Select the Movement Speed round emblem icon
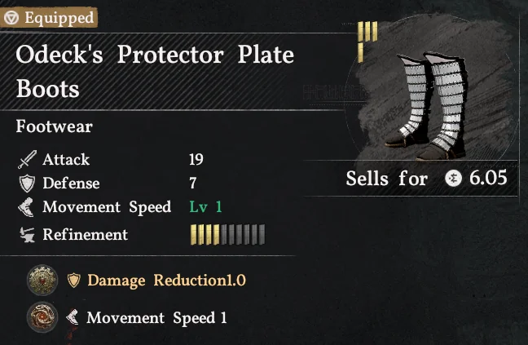Screen dimensions: 528x345 [x=40, y=317]
